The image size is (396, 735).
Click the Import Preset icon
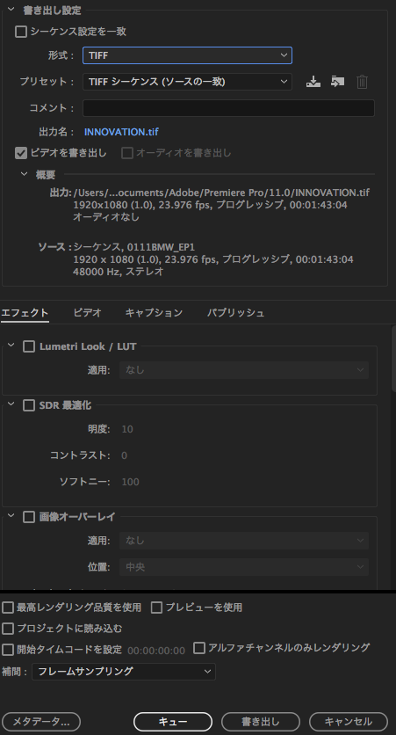337,82
